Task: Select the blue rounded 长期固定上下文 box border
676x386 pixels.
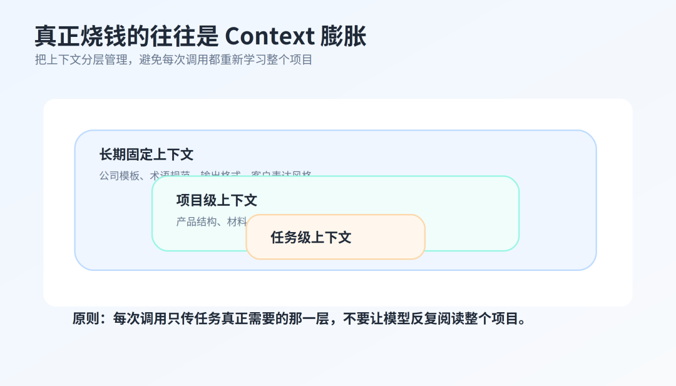Action: (335, 131)
